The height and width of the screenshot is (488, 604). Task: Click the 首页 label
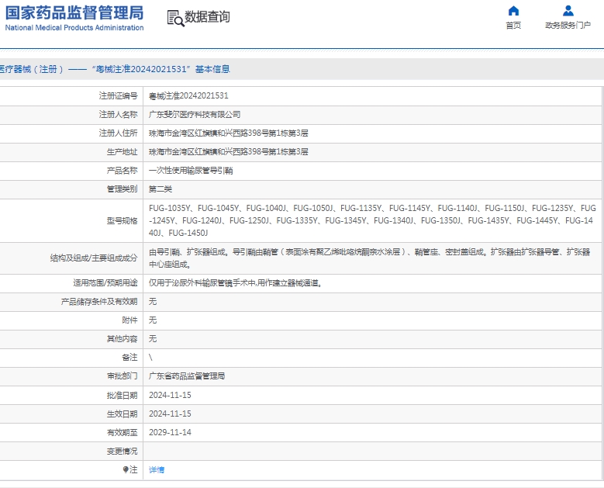(513, 26)
